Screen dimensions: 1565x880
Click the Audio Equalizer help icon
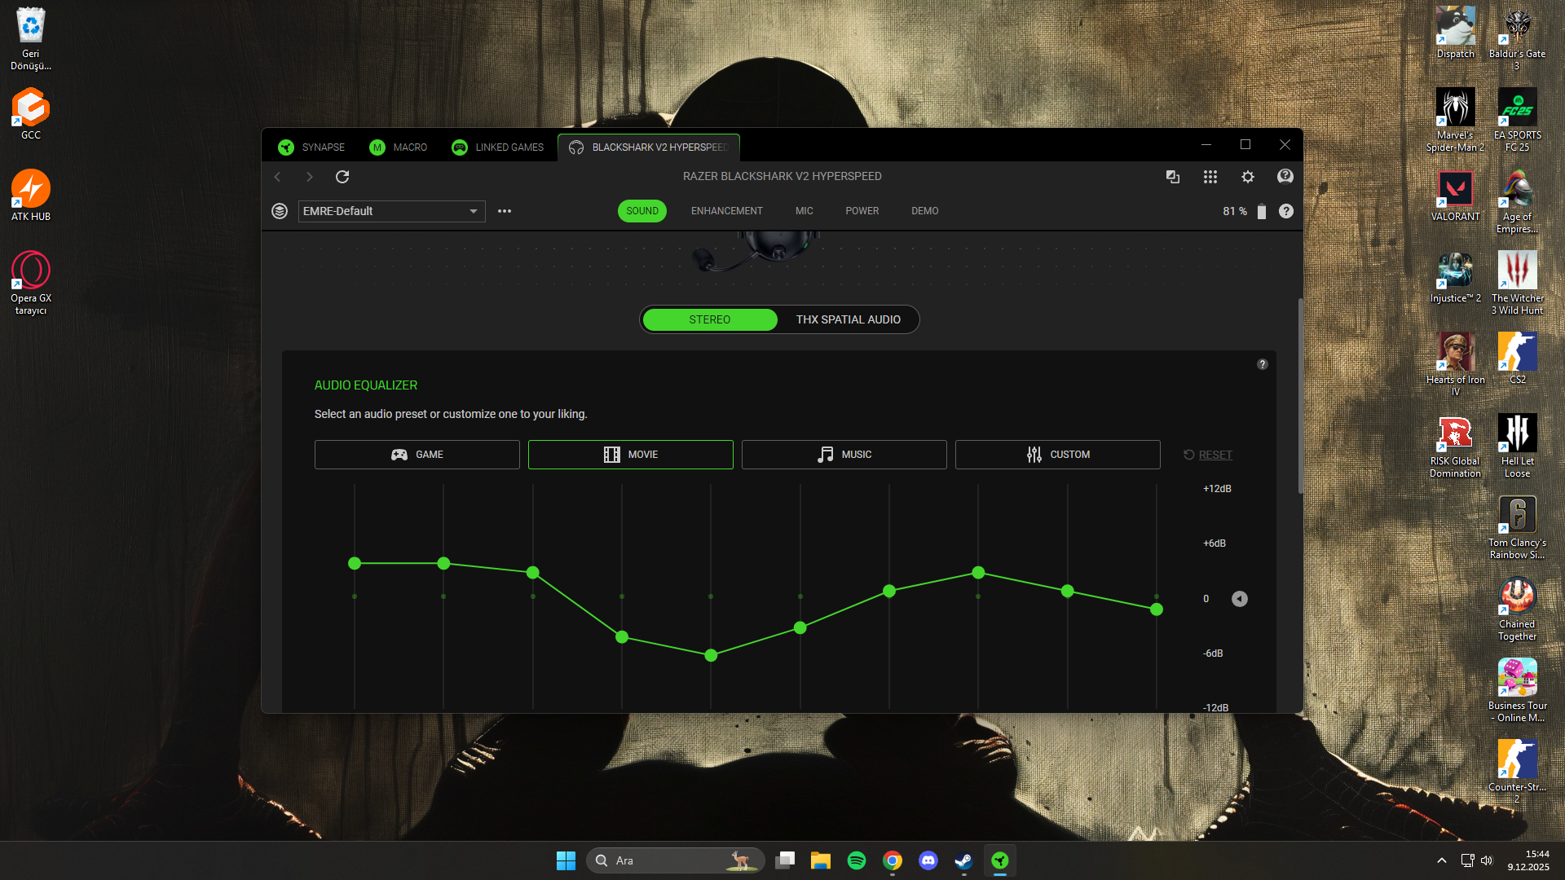(x=1263, y=364)
